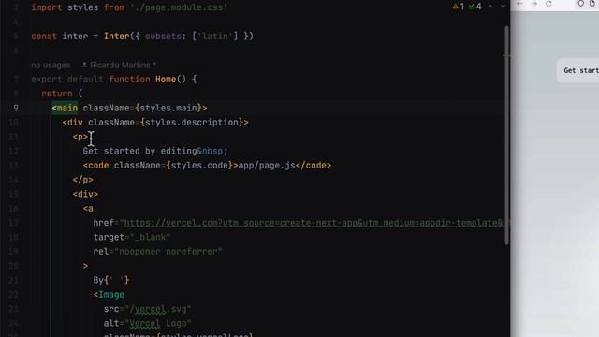Viewport: 599px width, 337px height.
Task: Open the vercel.com URL in the href attribute
Action: click(314, 223)
